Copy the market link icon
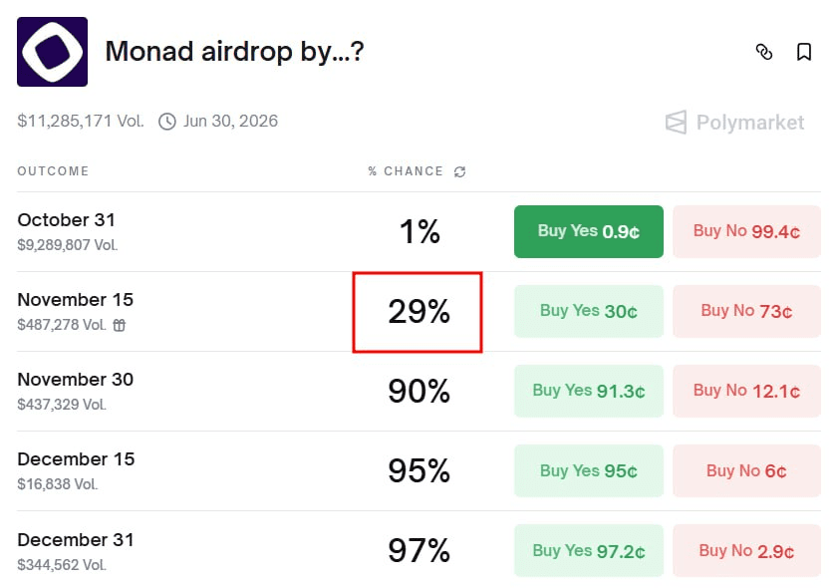 (764, 52)
